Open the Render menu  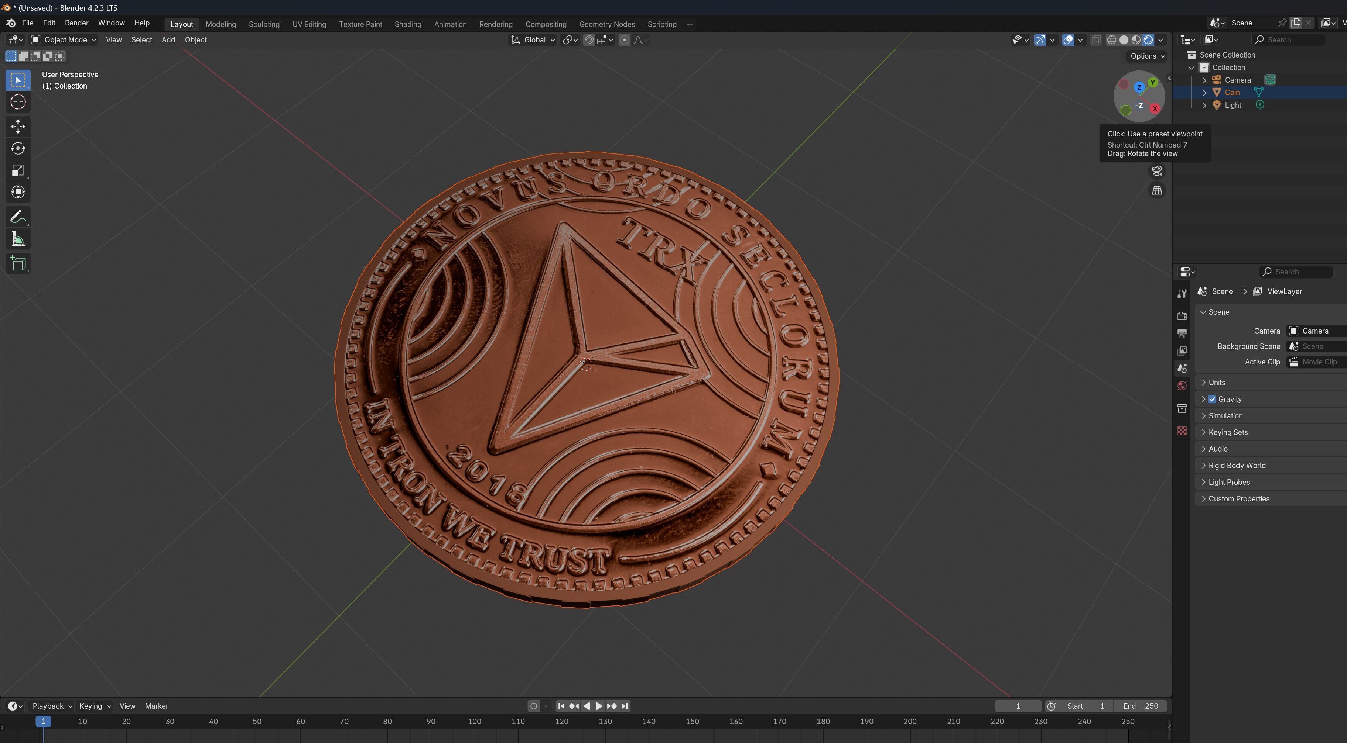76,23
